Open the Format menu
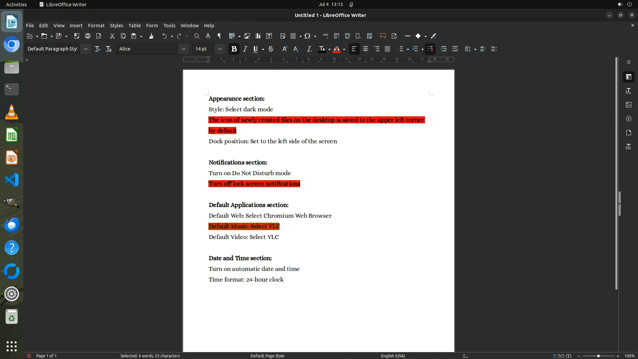 pos(96,26)
